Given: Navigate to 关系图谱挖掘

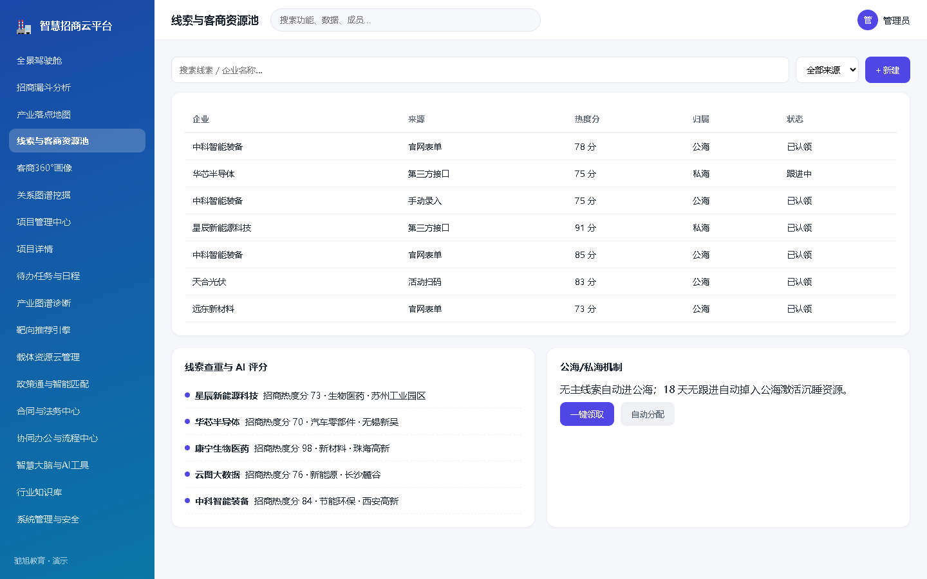Looking at the screenshot, I should [x=77, y=195].
